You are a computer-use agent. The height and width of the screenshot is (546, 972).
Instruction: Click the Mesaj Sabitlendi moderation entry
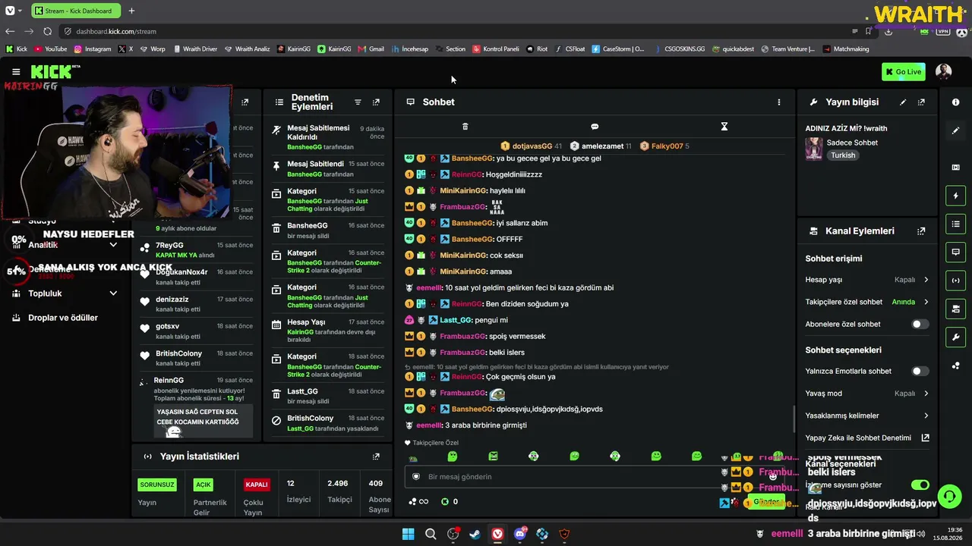point(327,168)
